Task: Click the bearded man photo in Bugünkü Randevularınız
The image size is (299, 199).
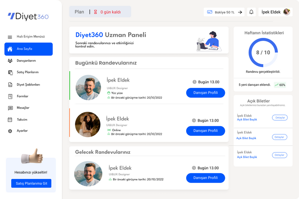Action: 88,87
